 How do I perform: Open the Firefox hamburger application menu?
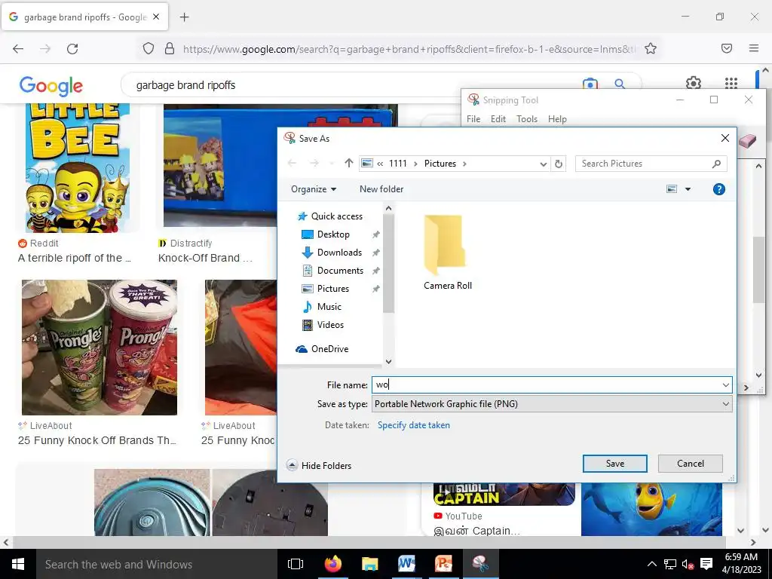point(753,48)
